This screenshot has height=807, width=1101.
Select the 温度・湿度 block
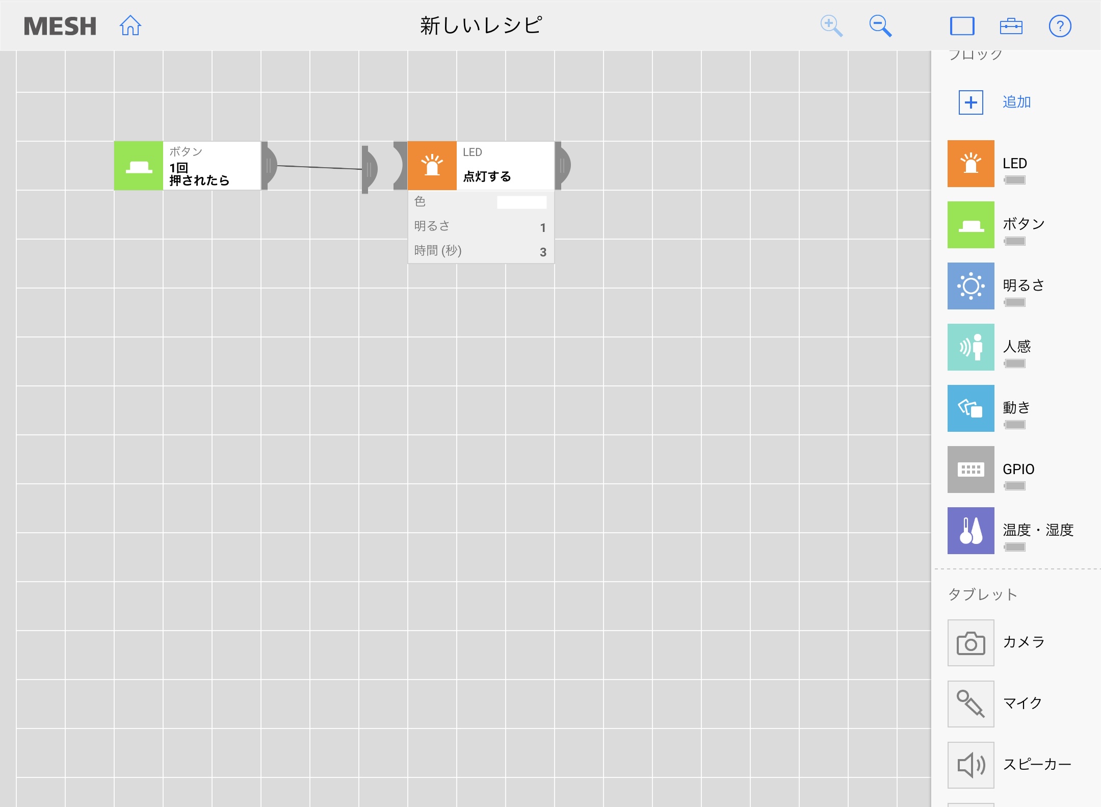coord(971,531)
